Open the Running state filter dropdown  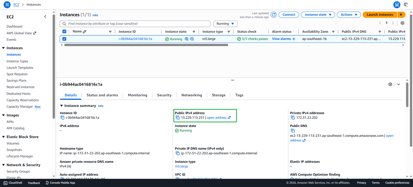click(x=225, y=24)
